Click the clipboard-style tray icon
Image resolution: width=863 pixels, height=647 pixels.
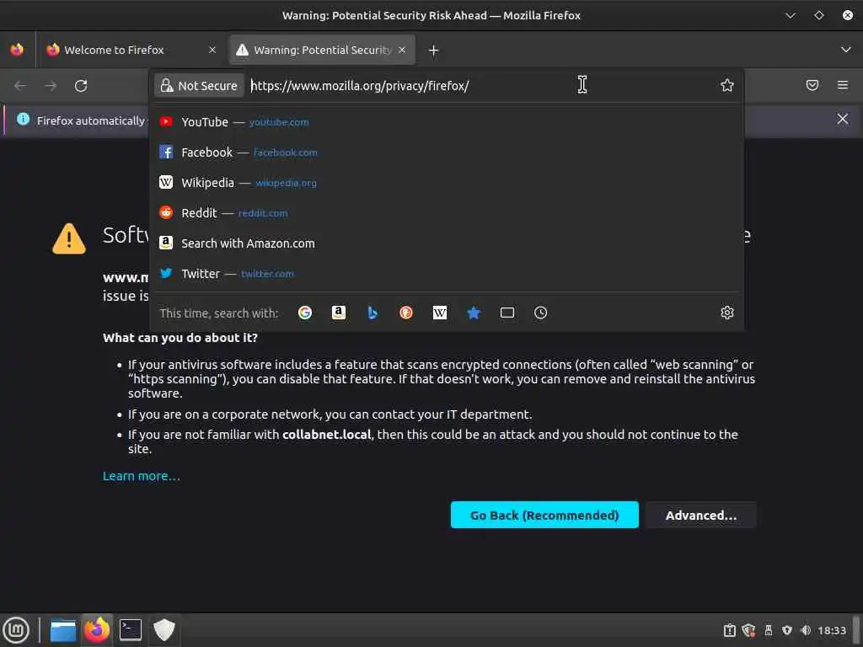[x=730, y=630]
